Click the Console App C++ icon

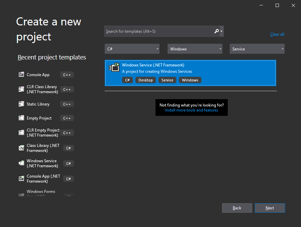tap(21, 74)
